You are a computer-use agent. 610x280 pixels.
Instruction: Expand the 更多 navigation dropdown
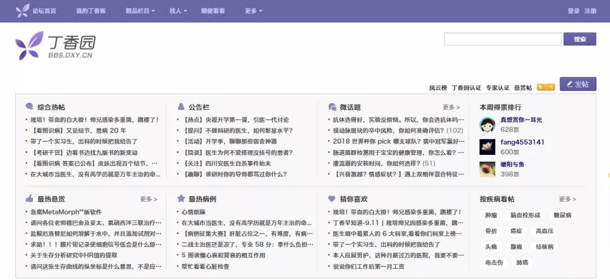click(253, 11)
